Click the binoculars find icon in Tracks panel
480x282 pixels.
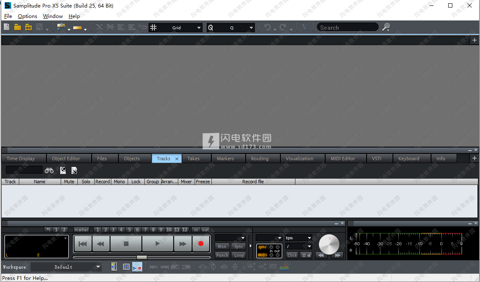click(x=49, y=171)
